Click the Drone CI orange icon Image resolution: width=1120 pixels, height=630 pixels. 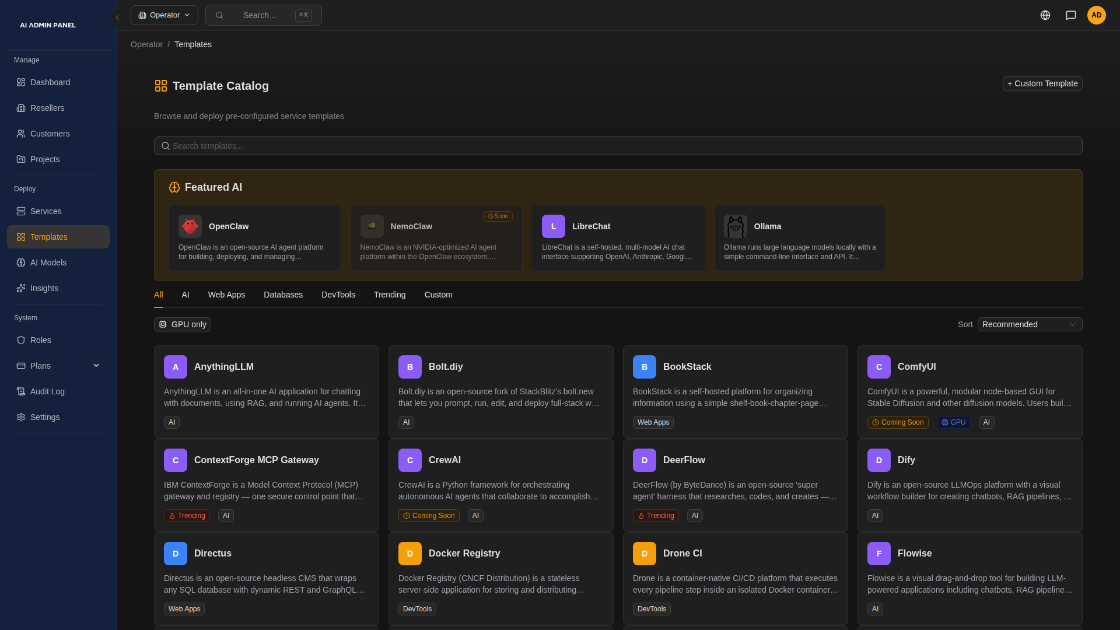point(645,554)
